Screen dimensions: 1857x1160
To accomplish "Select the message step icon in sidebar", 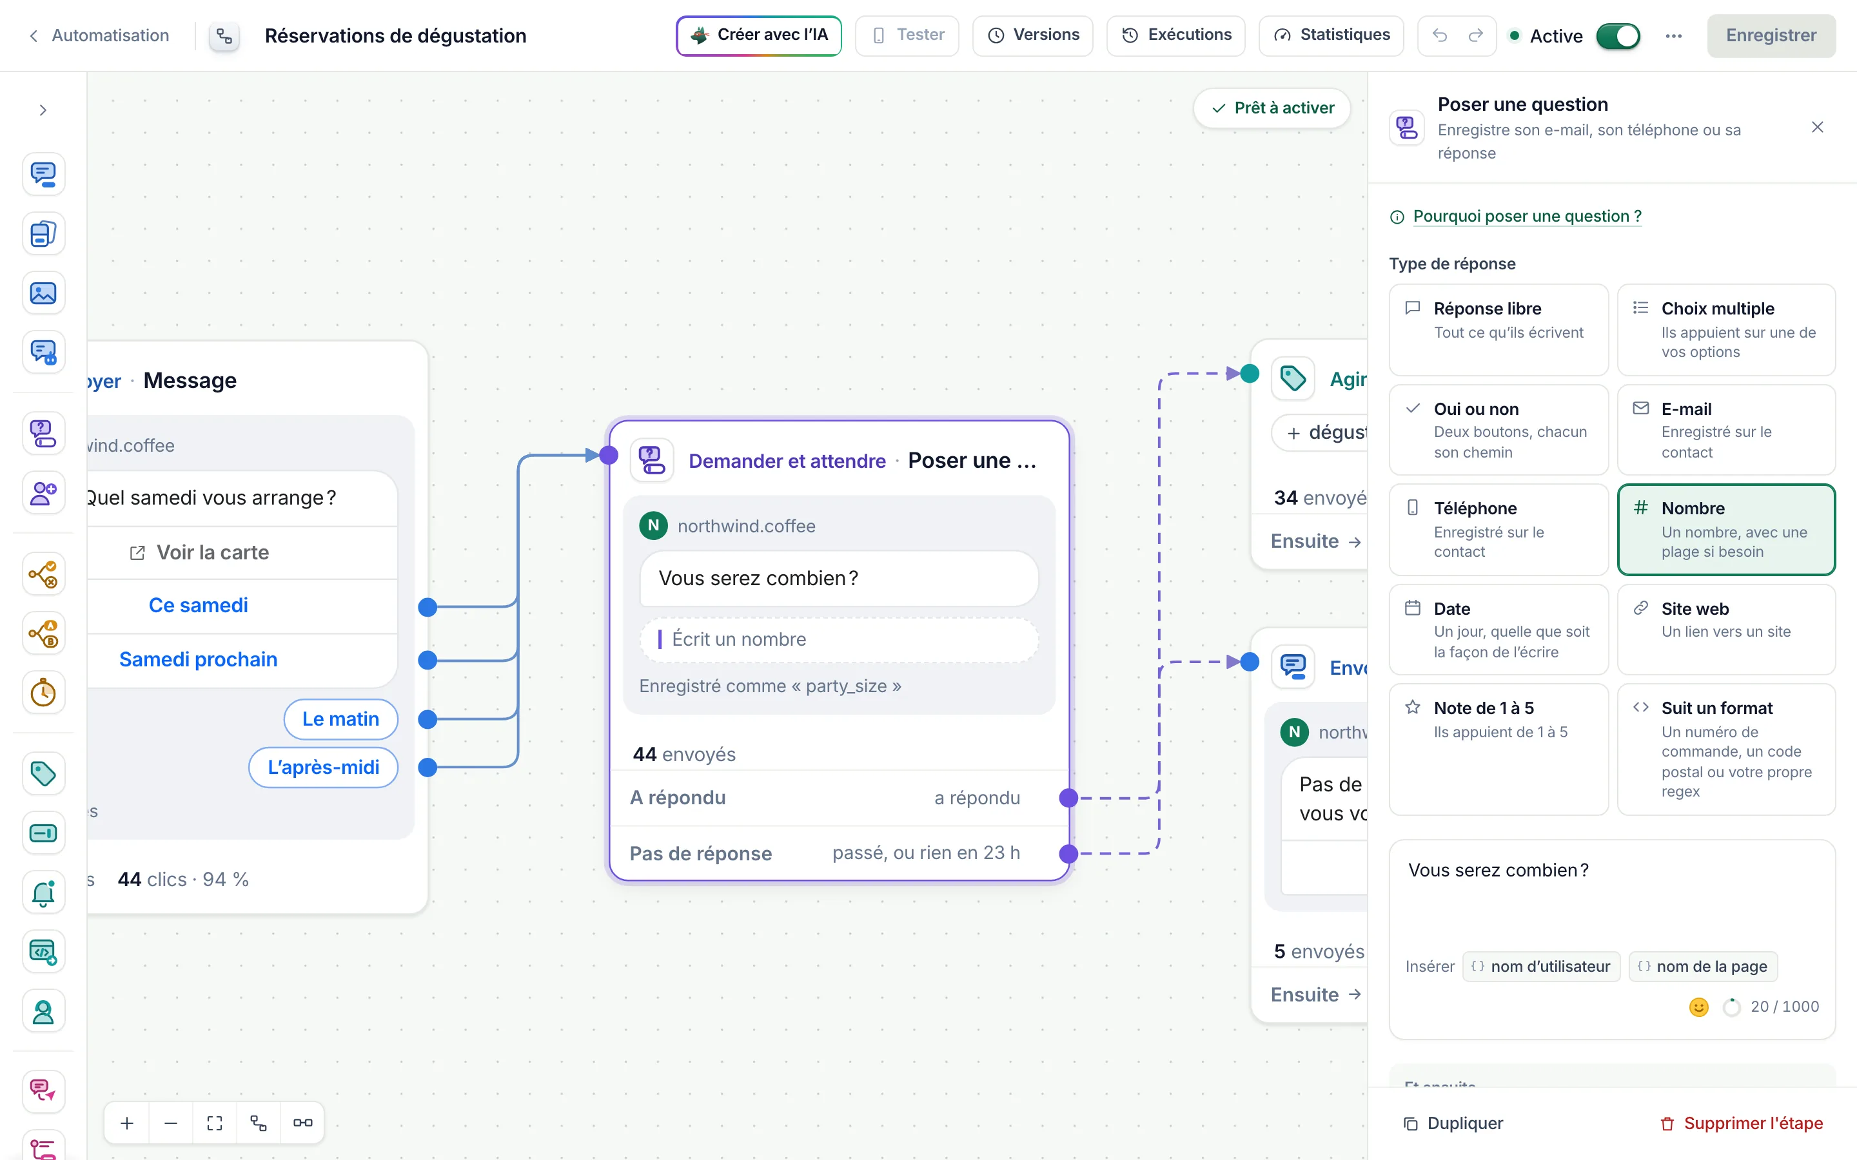I will click(x=43, y=174).
